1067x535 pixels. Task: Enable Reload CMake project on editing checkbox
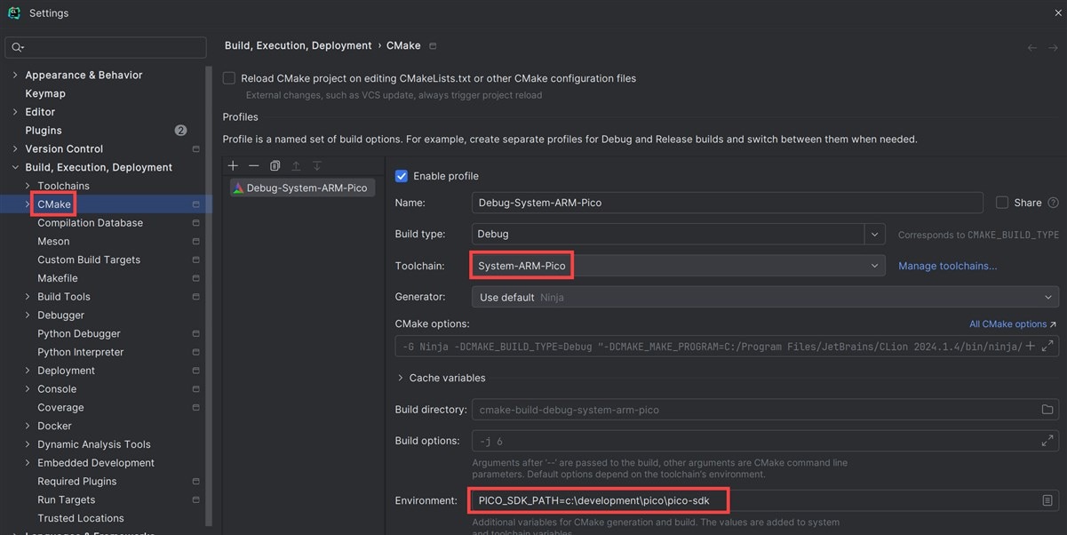click(229, 78)
